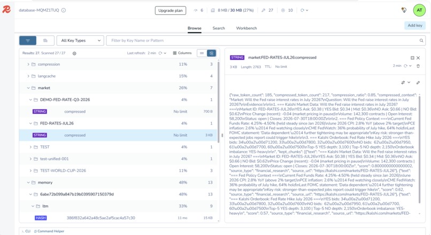Open the Command Helper panel
Image resolution: width=431 pixels, height=235 pixels.
(49, 231)
